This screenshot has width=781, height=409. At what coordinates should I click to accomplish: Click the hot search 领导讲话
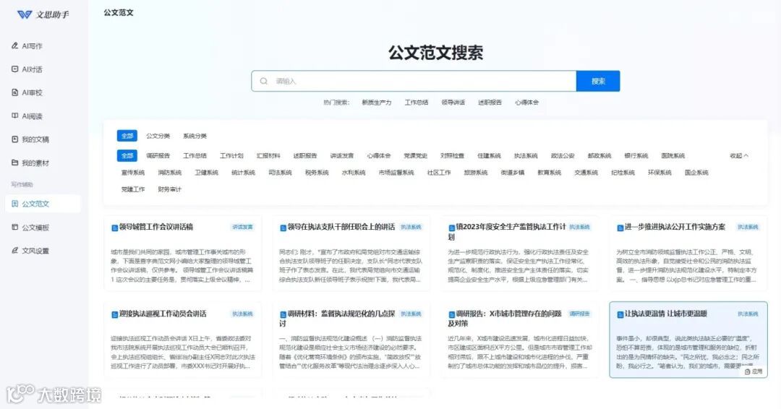coord(453,103)
